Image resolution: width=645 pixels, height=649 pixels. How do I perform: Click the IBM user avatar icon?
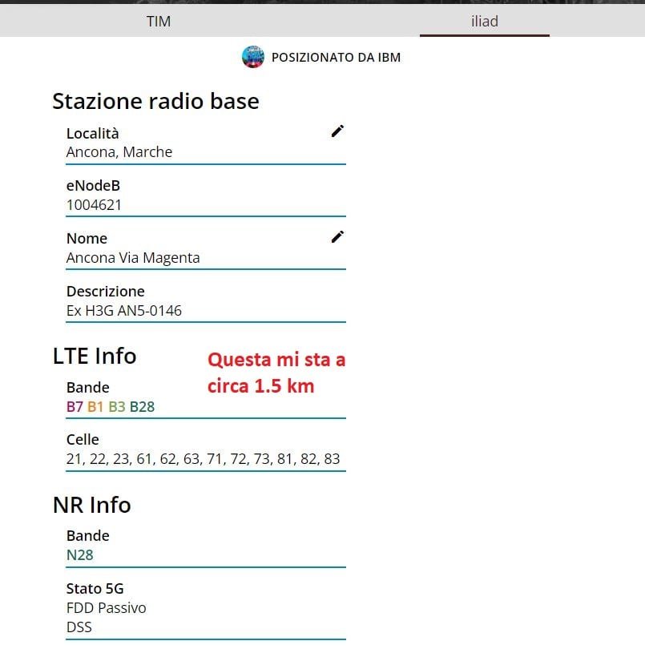[x=253, y=57]
